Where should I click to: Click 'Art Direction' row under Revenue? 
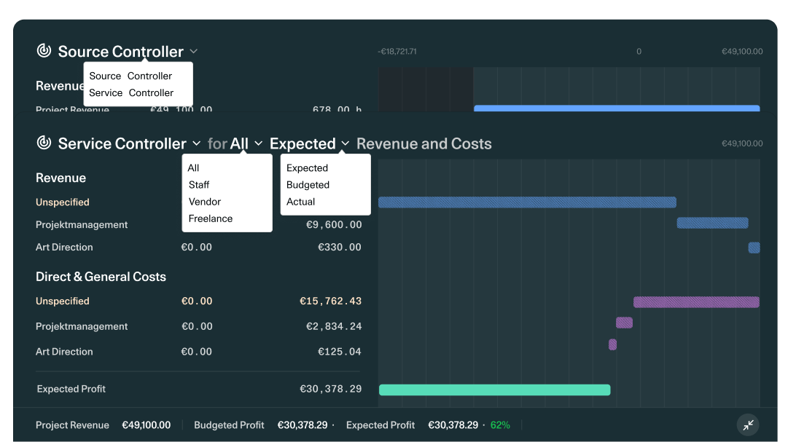click(x=64, y=248)
